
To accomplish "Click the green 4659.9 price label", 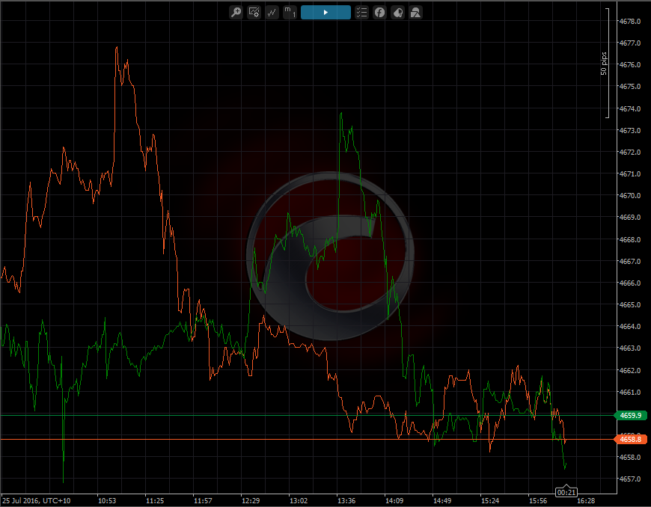I will point(630,415).
